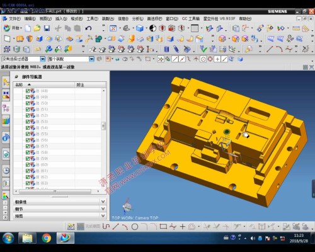Uncheck the checkbox for body (48)
Screen dimensions: 315x252
[x=28, y=91]
